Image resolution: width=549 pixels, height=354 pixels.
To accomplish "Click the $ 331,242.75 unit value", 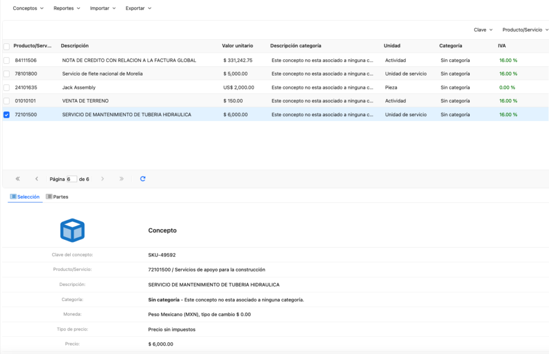I will [x=238, y=61].
